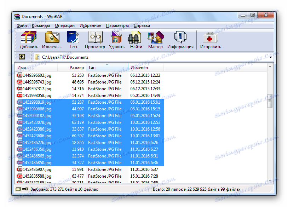Sort files by Имя column header
This screenshot has width=288, height=207.
36,68
